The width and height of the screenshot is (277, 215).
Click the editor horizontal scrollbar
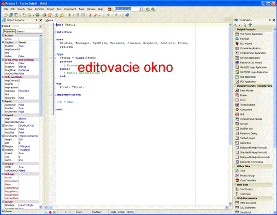(x=136, y=208)
